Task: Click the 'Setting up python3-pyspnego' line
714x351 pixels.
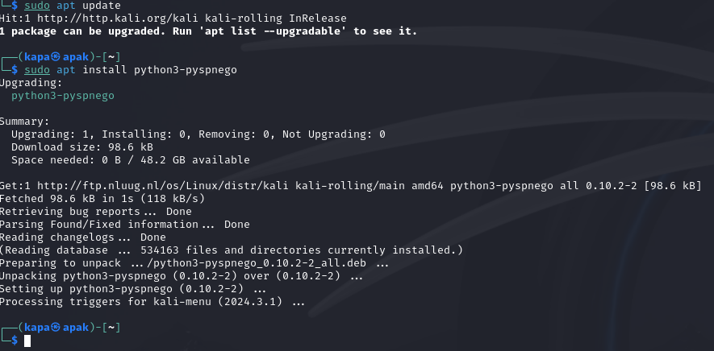Action: tap(133, 289)
